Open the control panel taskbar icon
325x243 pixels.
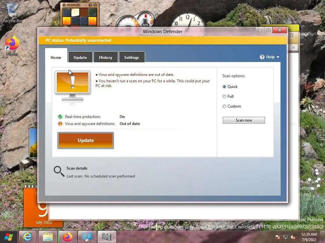(x=87, y=237)
